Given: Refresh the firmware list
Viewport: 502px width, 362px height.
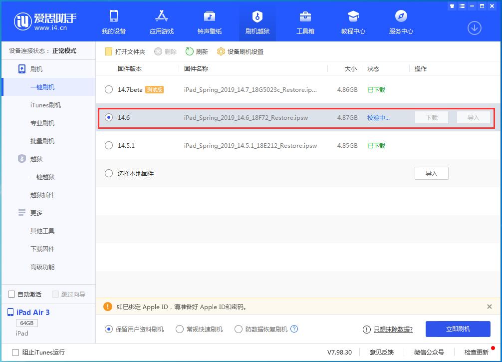Looking at the screenshot, I should [x=197, y=51].
